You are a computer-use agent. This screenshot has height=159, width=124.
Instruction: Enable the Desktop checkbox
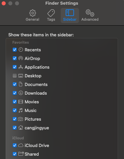pos(15,76)
